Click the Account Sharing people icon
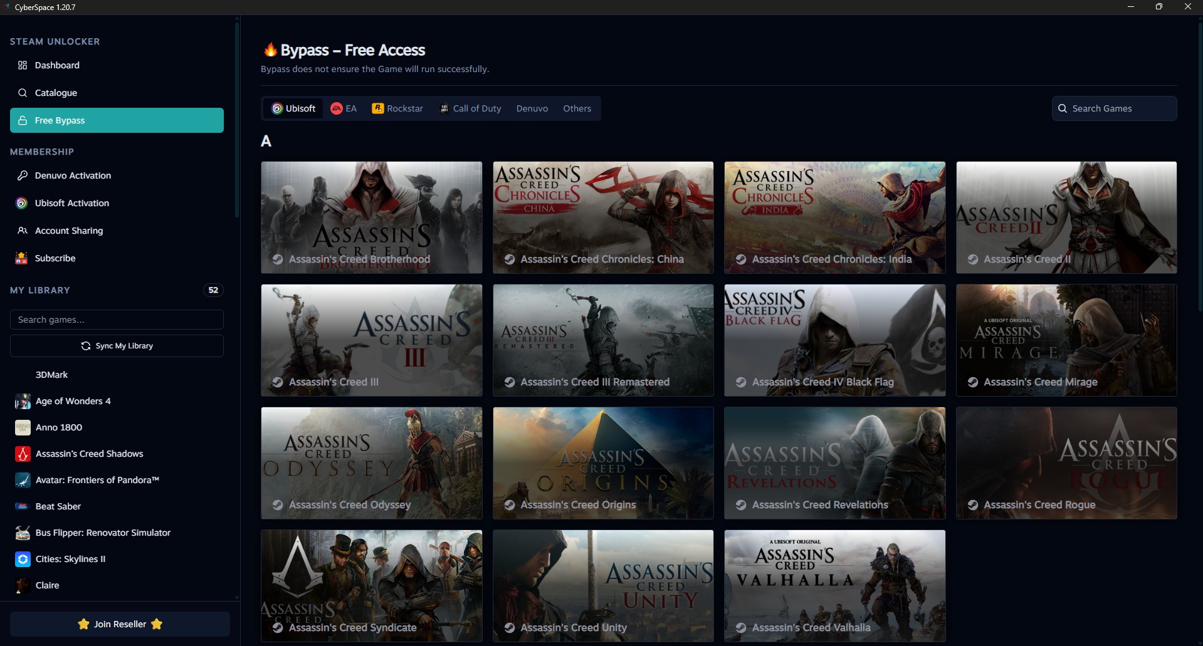Image resolution: width=1203 pixels, height=646 pixels. [x=23, y=231]
